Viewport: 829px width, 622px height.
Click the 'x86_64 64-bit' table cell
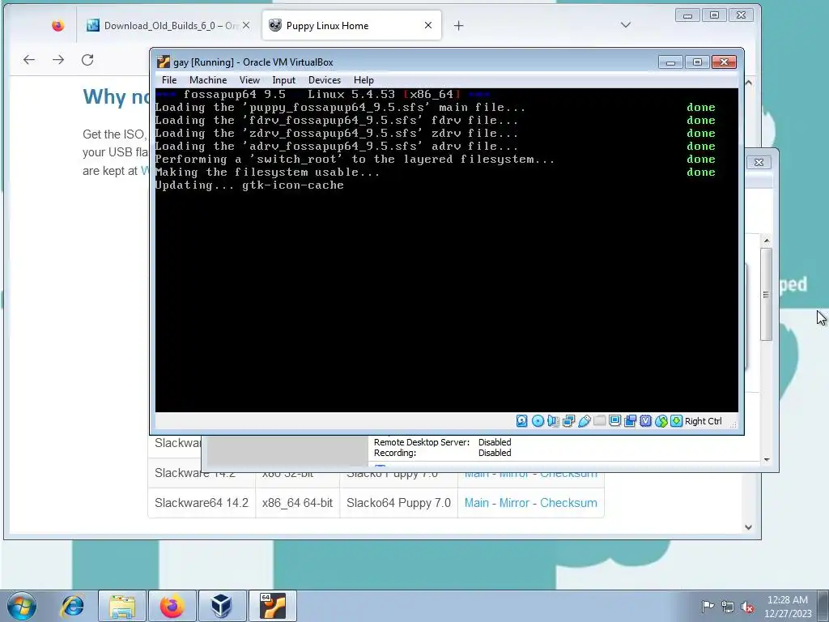click(x=297, y=502)
